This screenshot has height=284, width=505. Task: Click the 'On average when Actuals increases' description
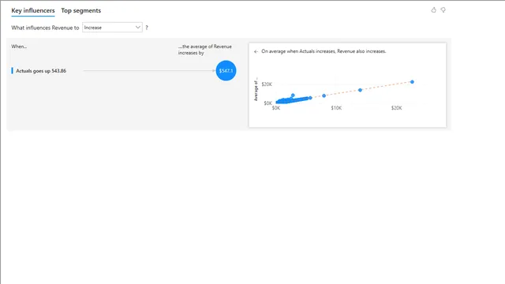point(324,51)
